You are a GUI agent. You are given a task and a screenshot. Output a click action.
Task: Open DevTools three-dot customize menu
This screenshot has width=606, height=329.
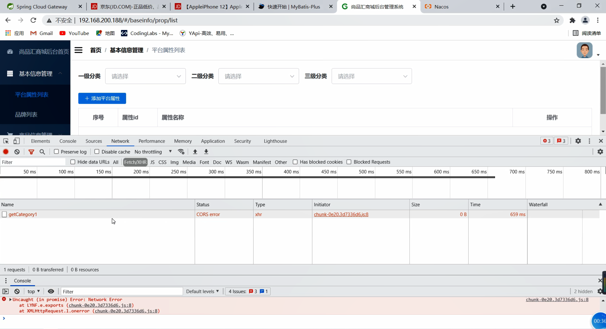point(589,141)
